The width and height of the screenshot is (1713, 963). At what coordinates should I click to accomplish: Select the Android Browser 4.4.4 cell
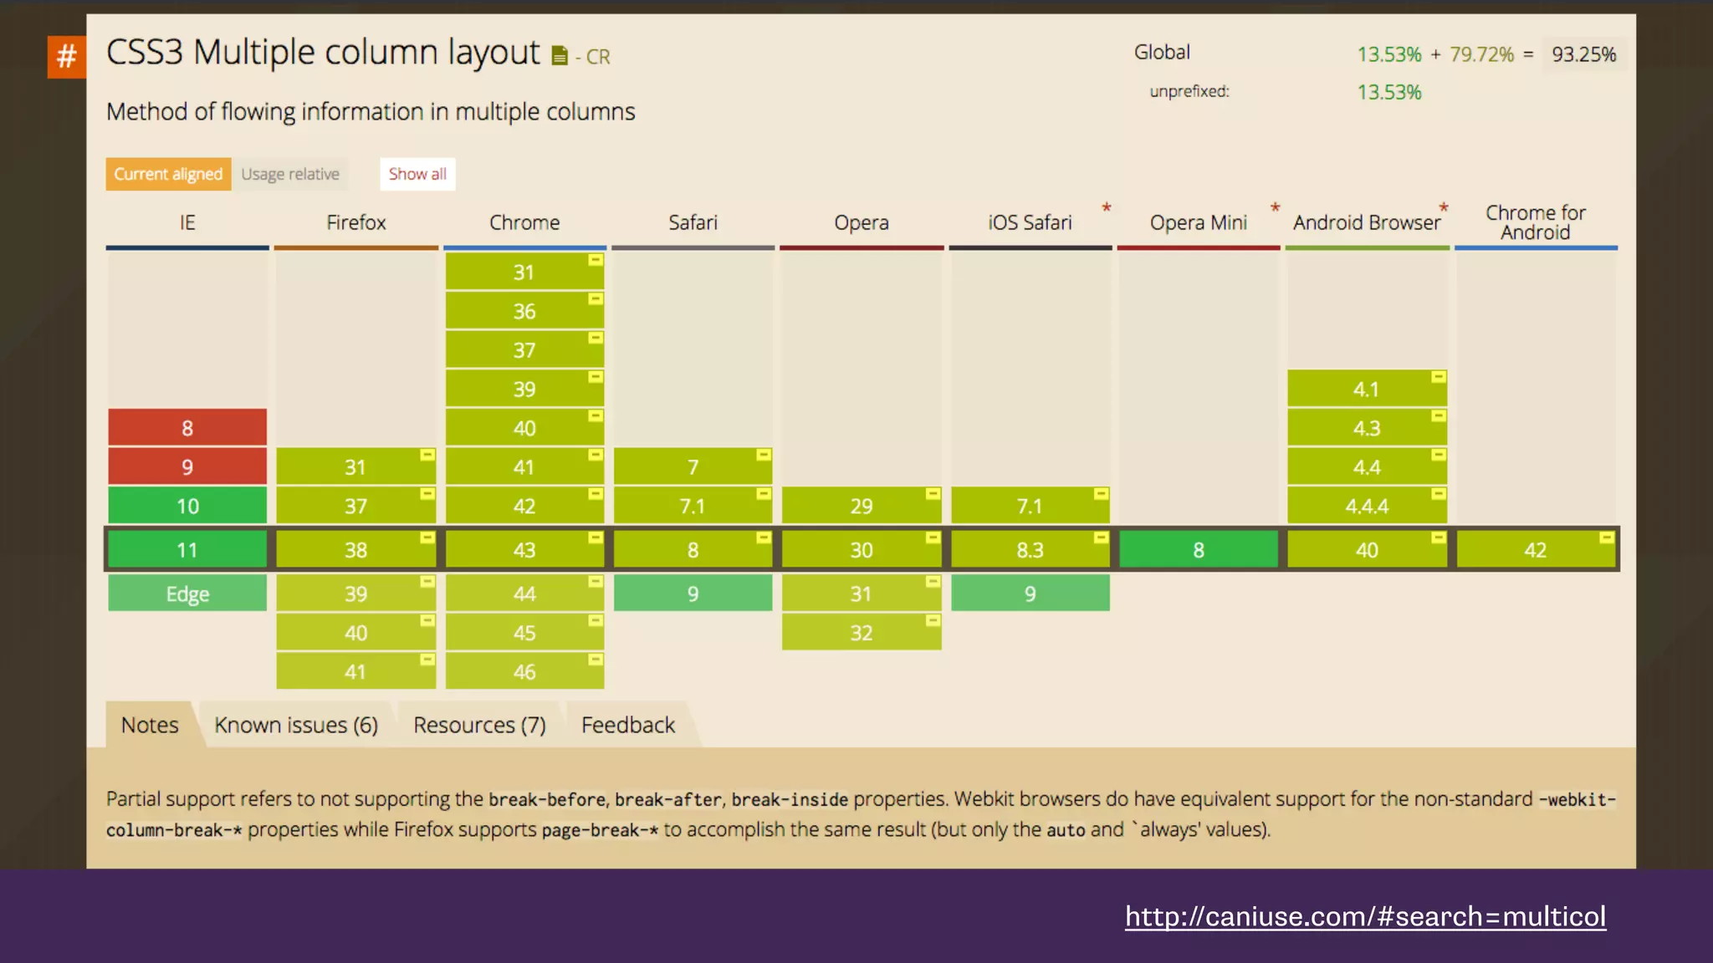pos(1367,506)
